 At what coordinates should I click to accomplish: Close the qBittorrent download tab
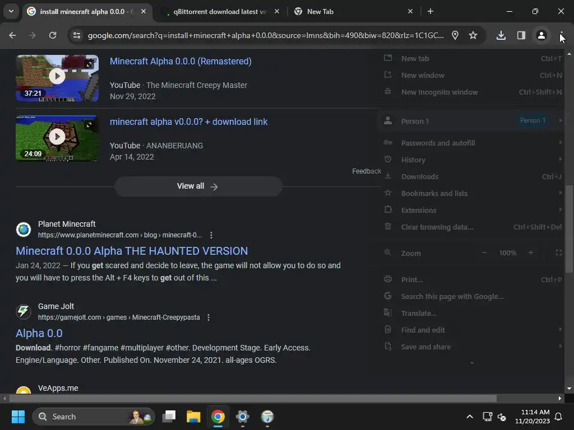pos(277,11)
